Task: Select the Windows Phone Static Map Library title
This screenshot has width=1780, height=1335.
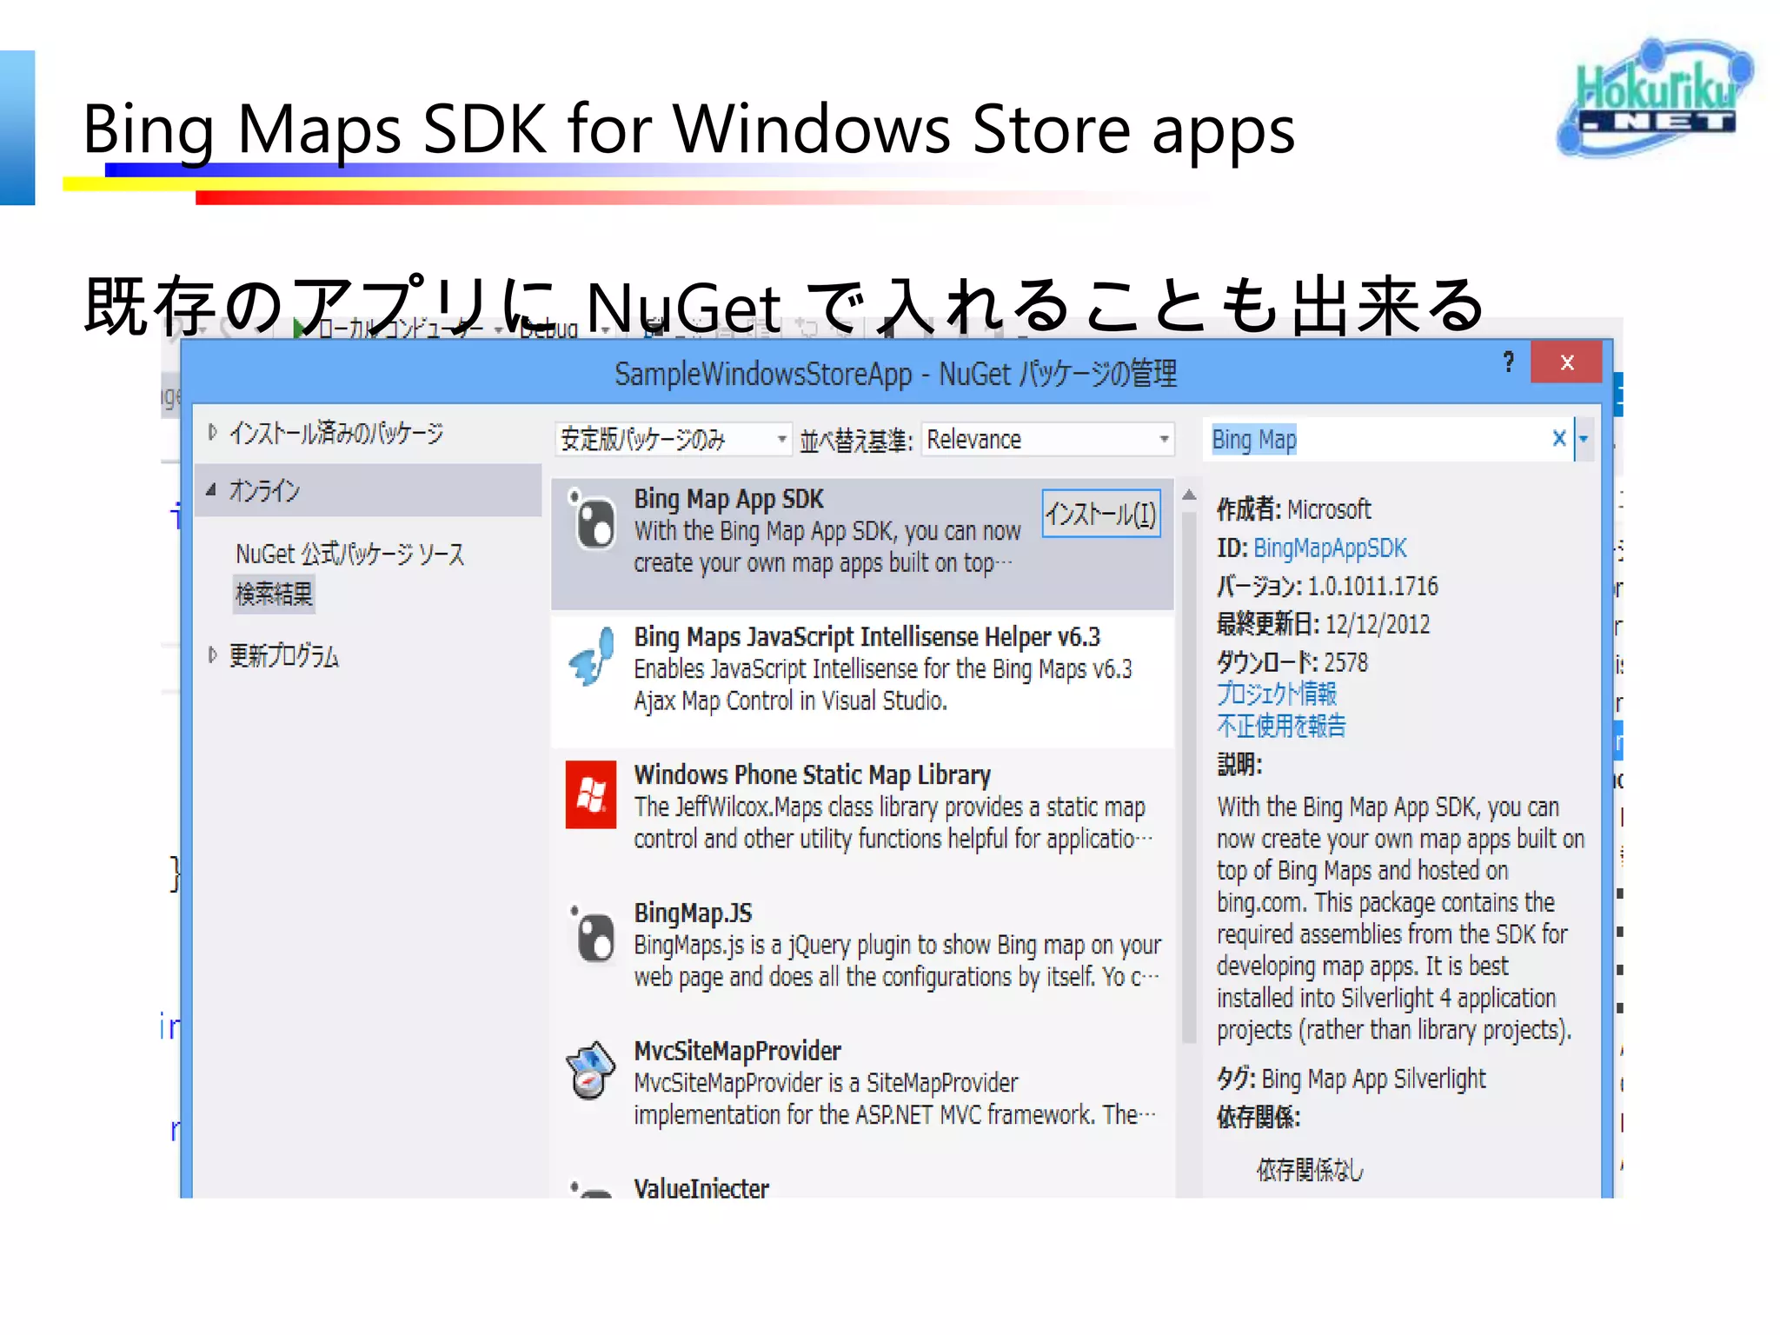Action: click(813, 774)
